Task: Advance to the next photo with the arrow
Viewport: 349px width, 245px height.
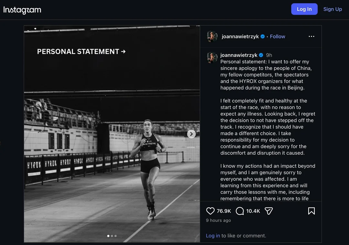Action: coord(191,134)
